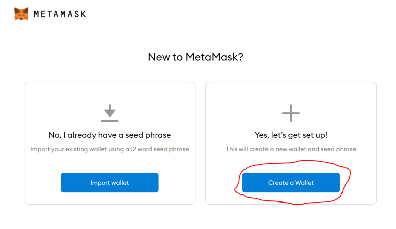Select the "New to MetaMask?" heading
Image resolution: width=396 pixels, height=229 pixels.
[195, 57]
